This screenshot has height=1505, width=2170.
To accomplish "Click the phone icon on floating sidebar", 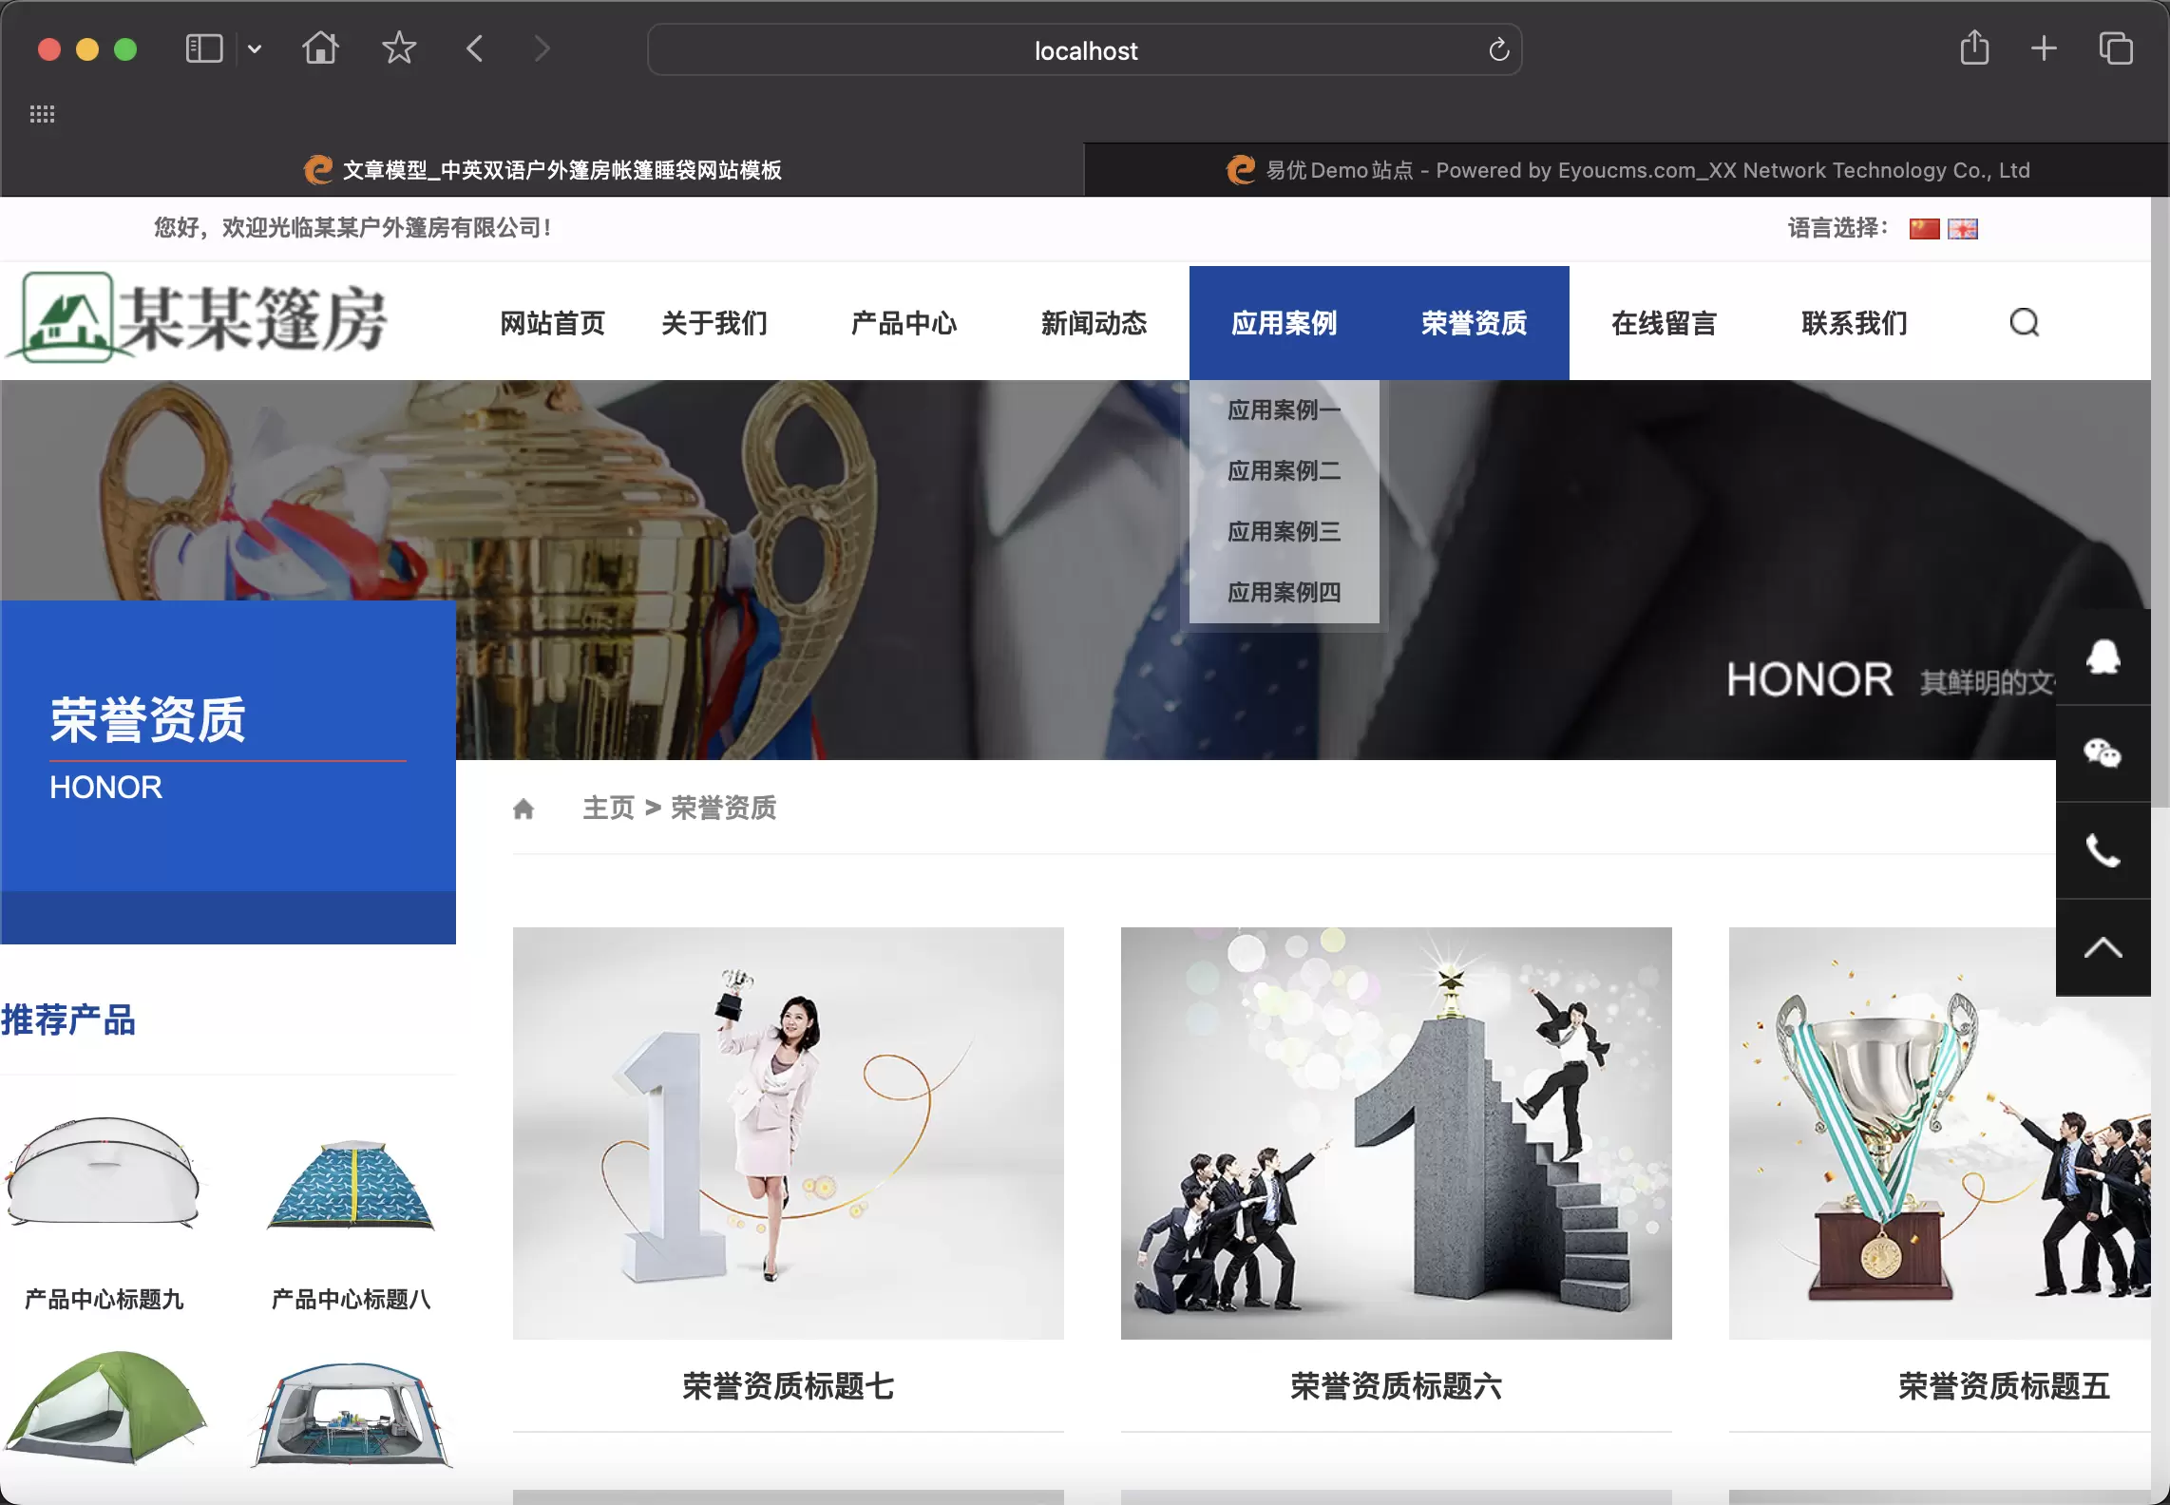I will (x=2103, y=850).
